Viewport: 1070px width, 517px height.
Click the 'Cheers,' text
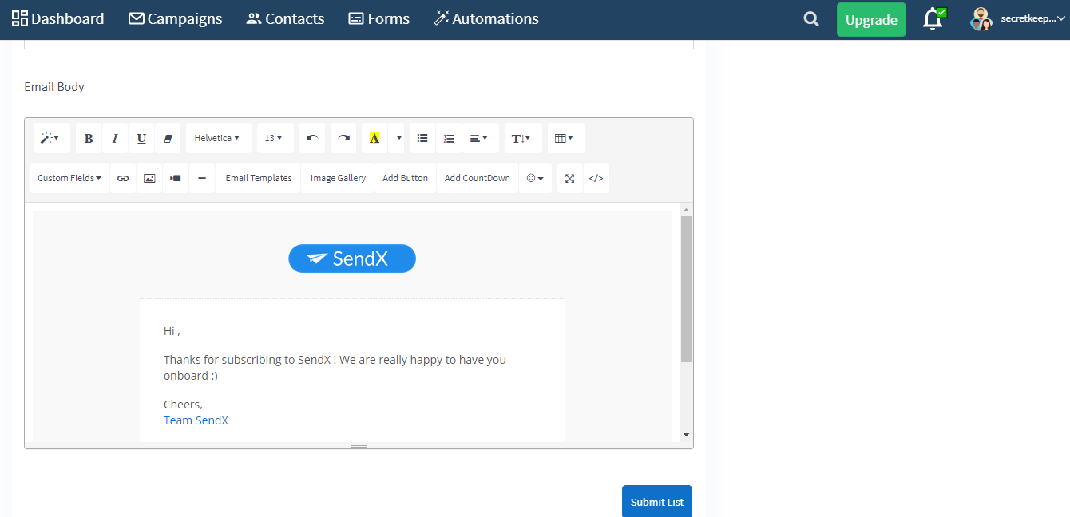183,405
